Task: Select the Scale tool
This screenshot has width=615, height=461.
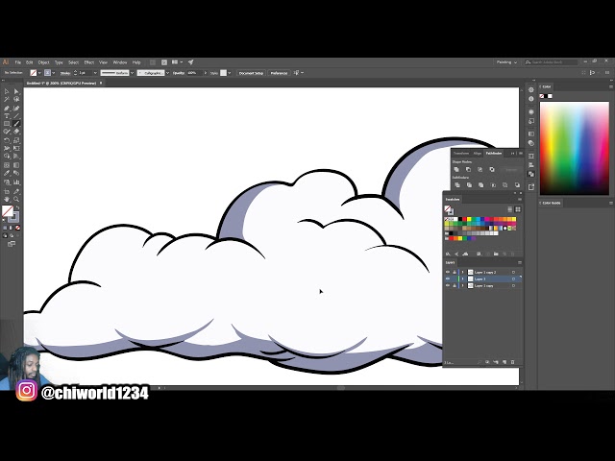Action: 16,140
